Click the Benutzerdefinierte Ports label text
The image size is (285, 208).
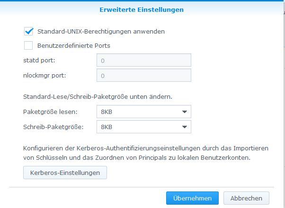click(x=73, y=46)
